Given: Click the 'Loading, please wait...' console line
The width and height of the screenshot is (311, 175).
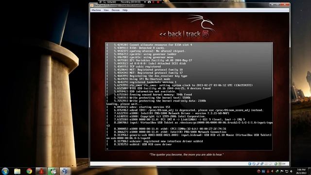Looking at the screenshot, I should tap(124, 104).
